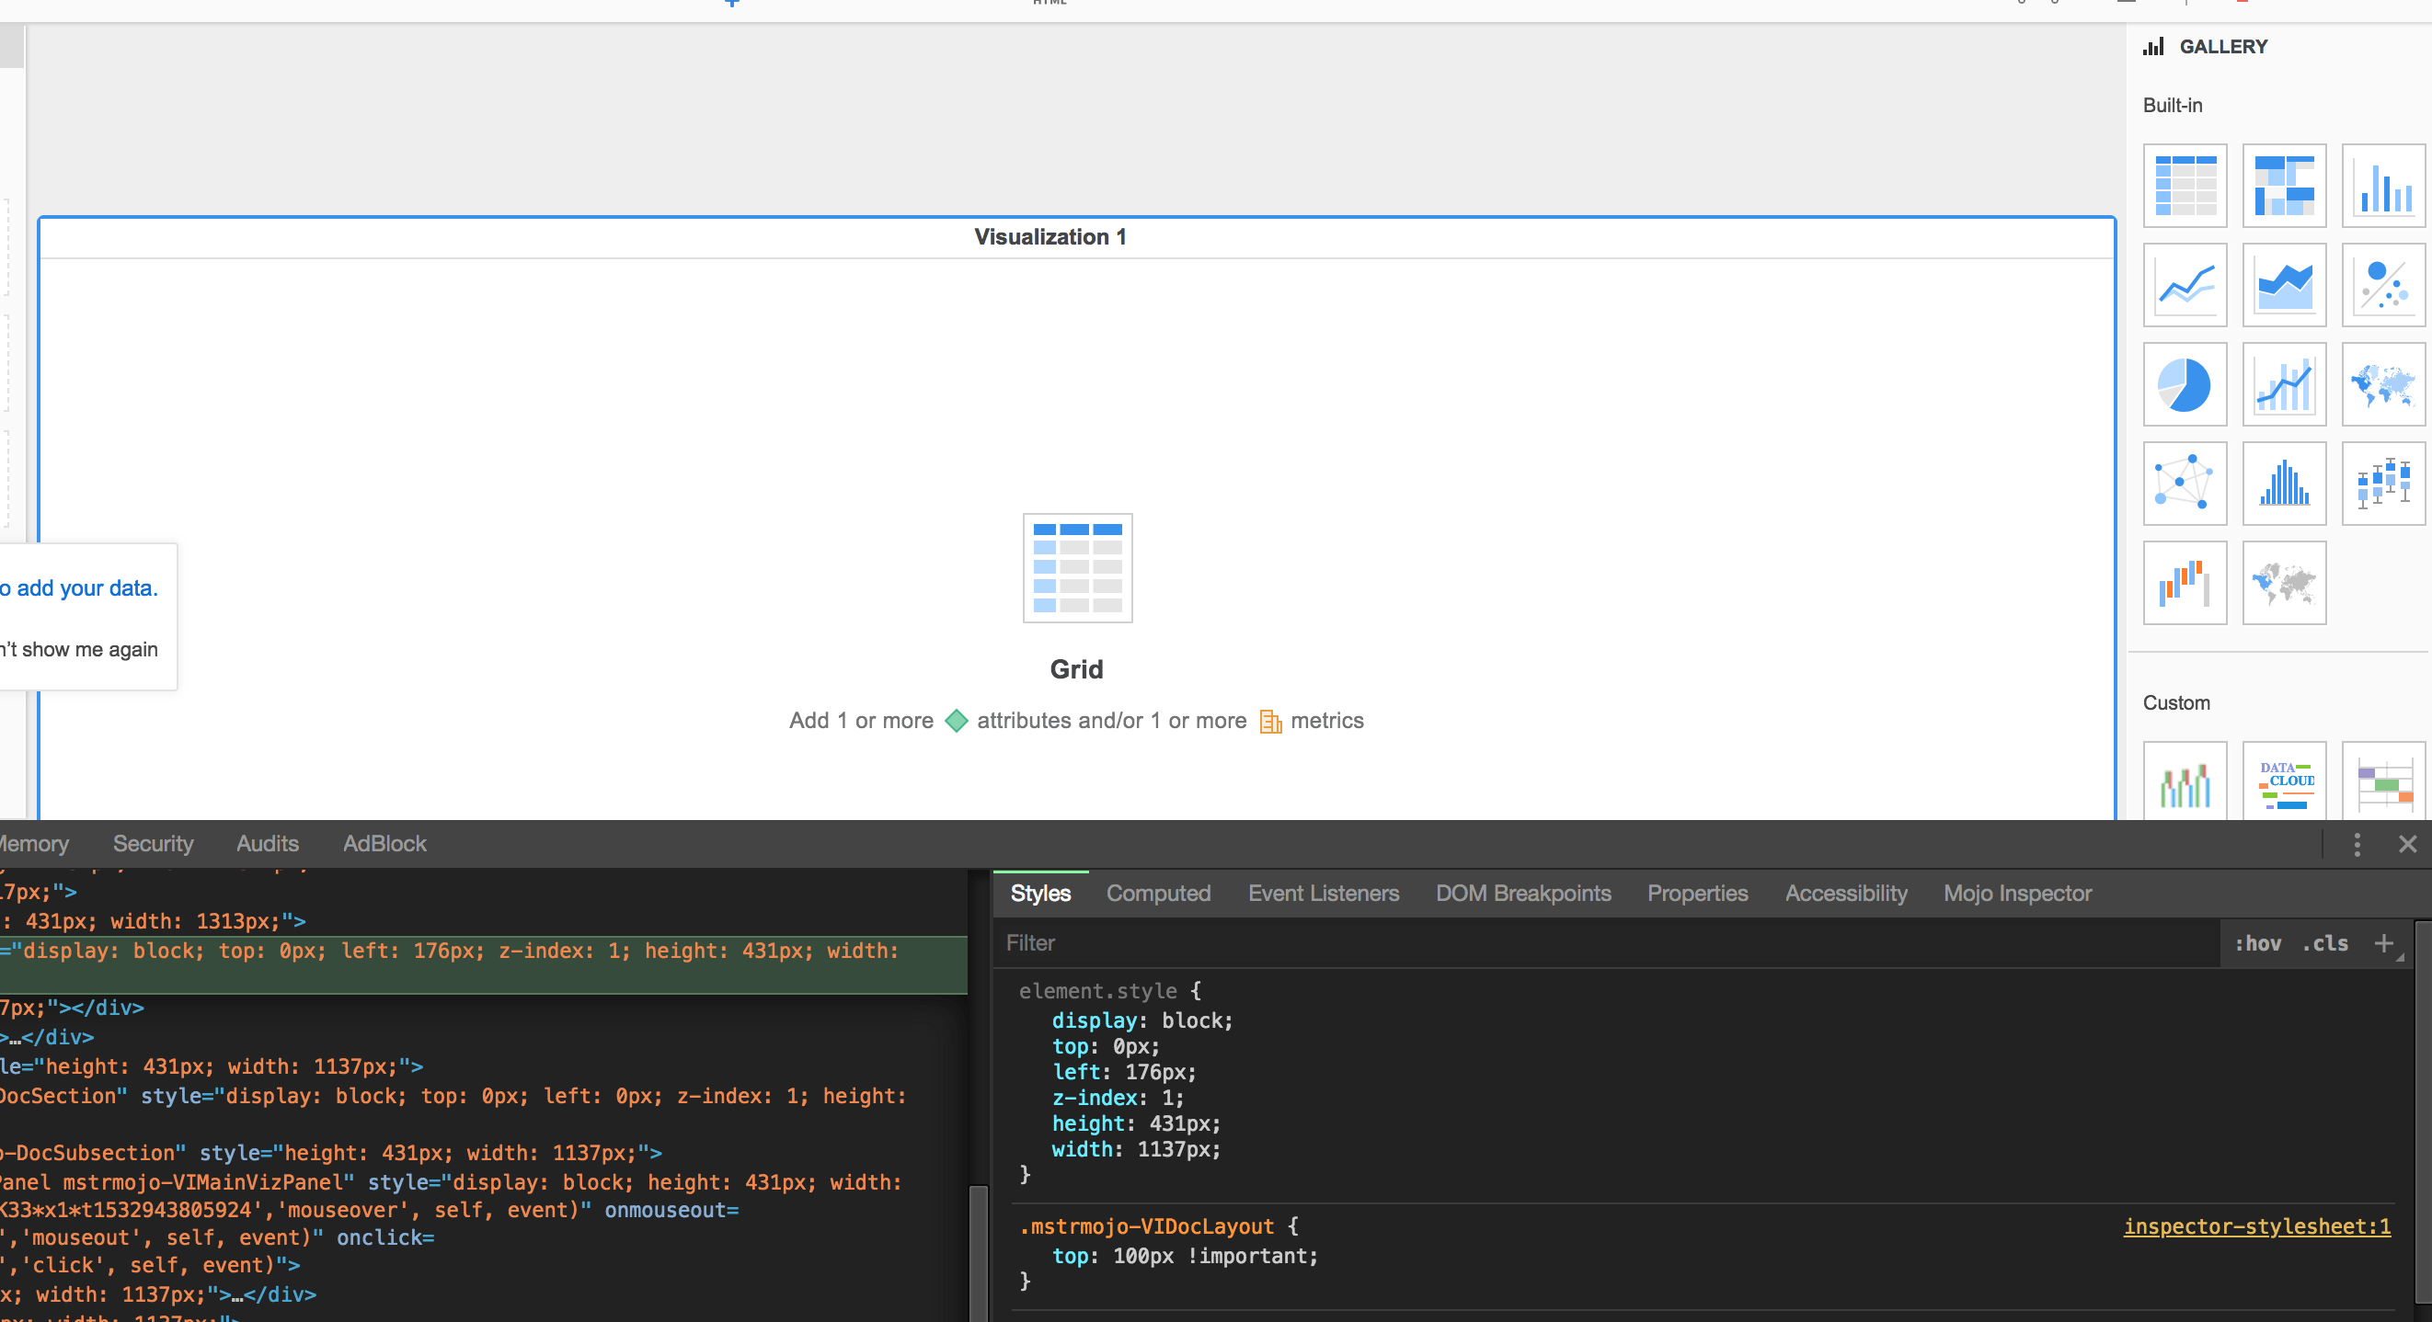
Task: Select the Grid visualization in the gallery
Action: (2185, 186)
